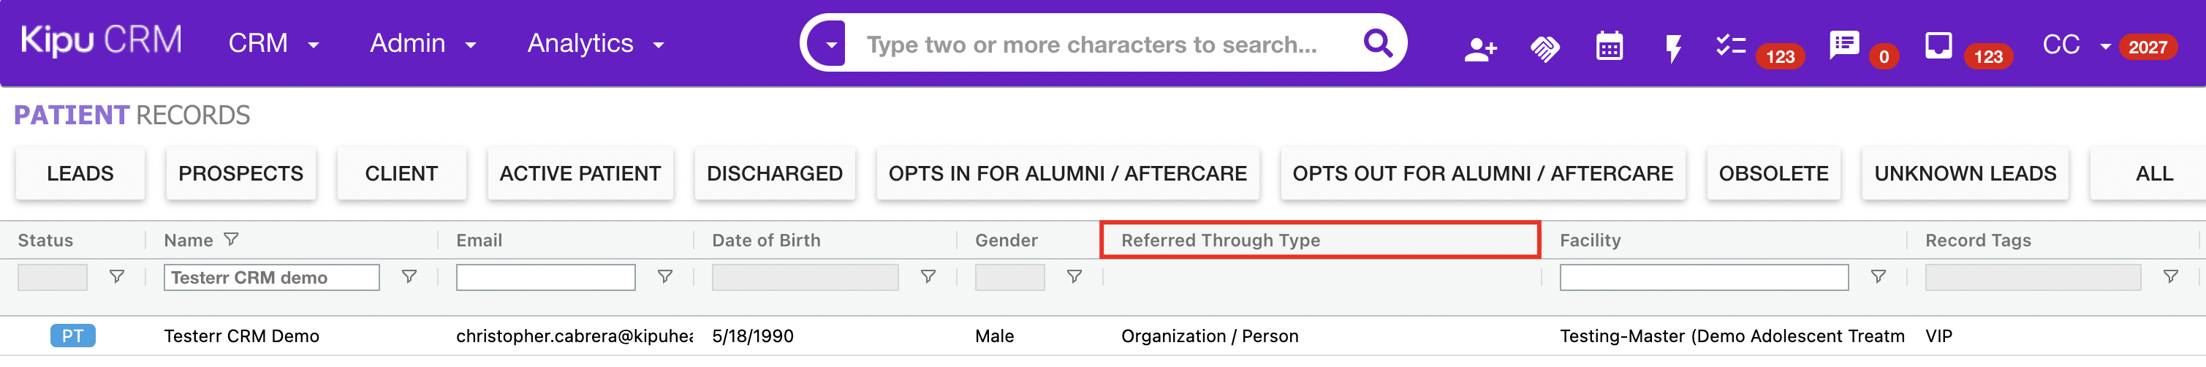Open the Analytics dropdown menu
Screen dimensions: 2206x367
tap(595, 44)
